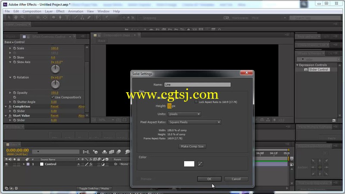Toggle Use Composition's shutter checkbox

(53, 97)
